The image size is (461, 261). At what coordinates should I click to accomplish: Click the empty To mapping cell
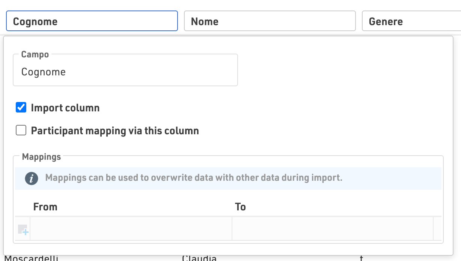[x=332, y=228]
